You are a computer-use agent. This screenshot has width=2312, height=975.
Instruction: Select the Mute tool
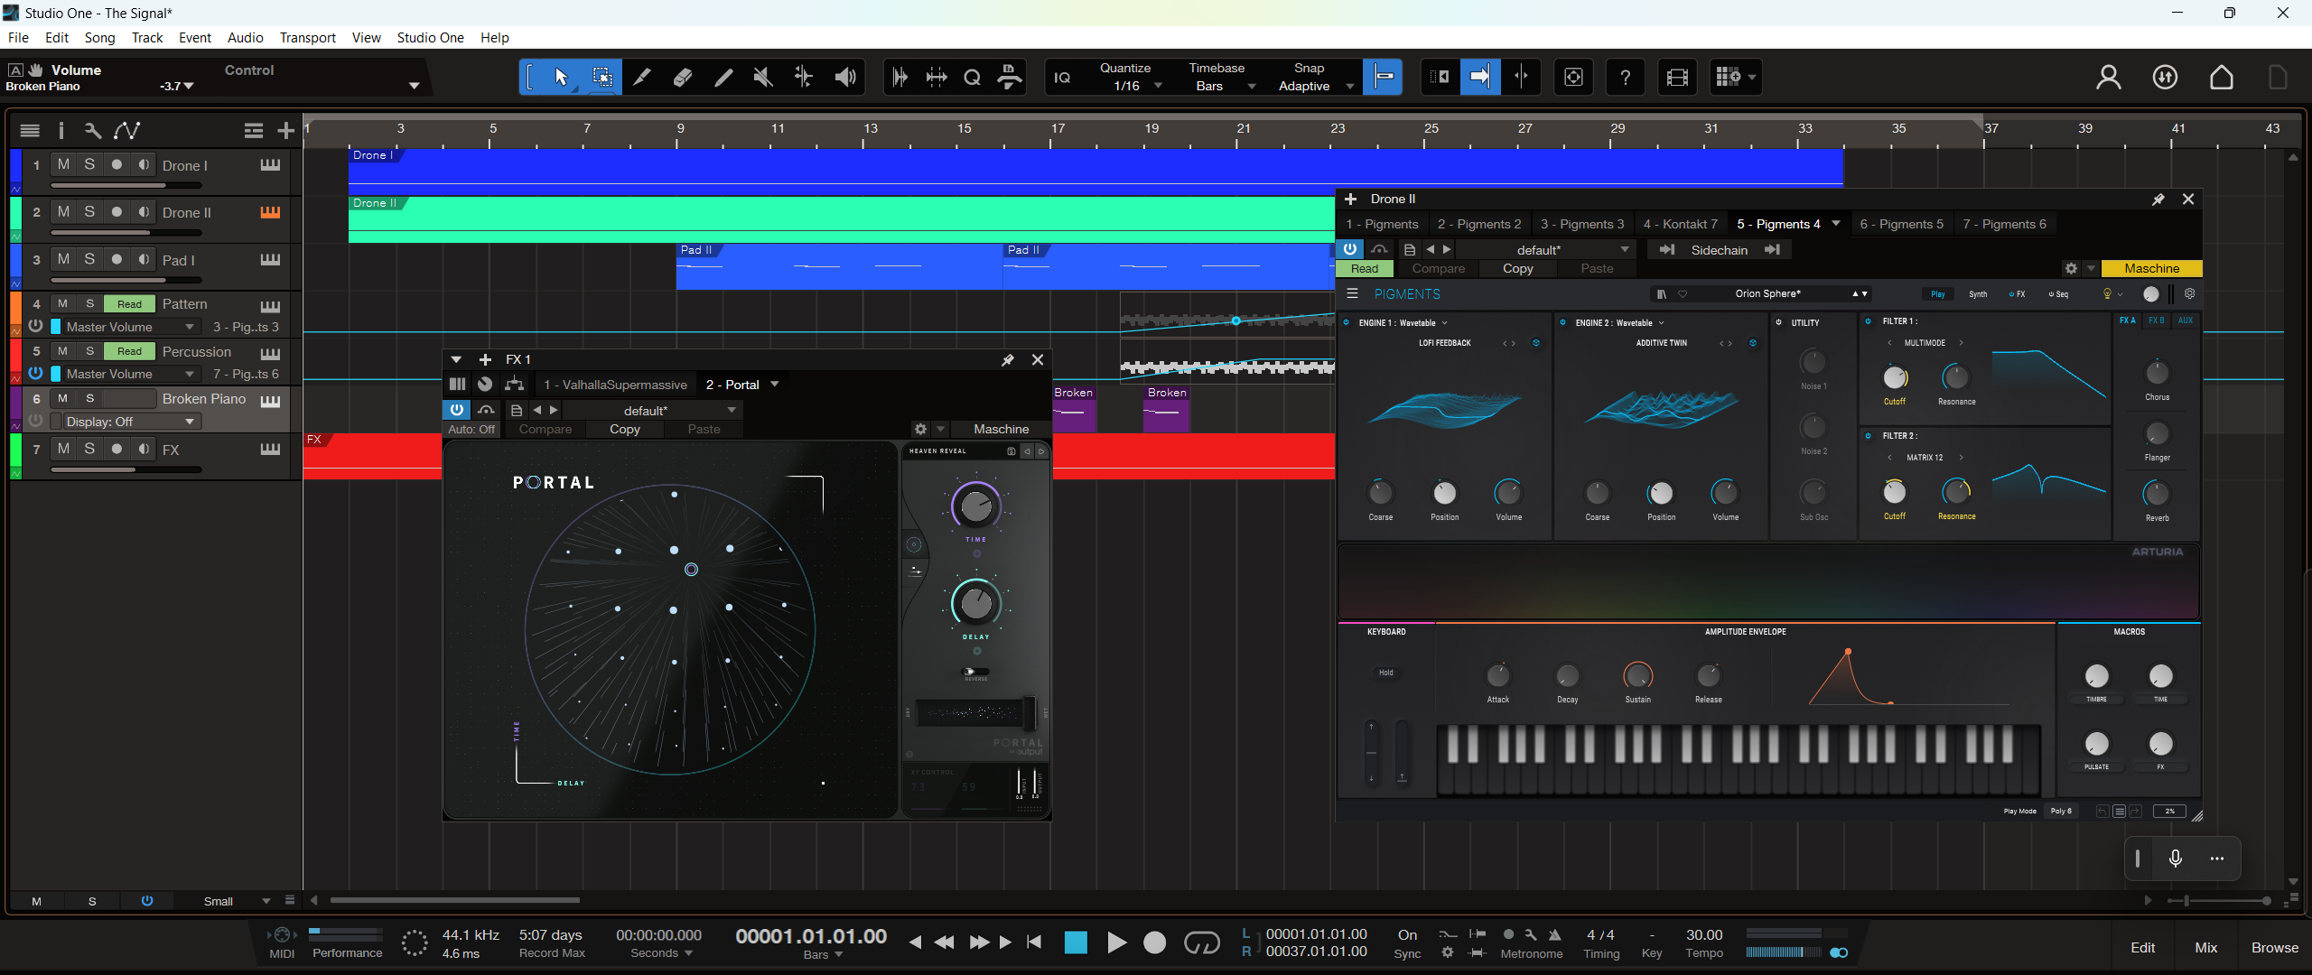tap(763, 78)
